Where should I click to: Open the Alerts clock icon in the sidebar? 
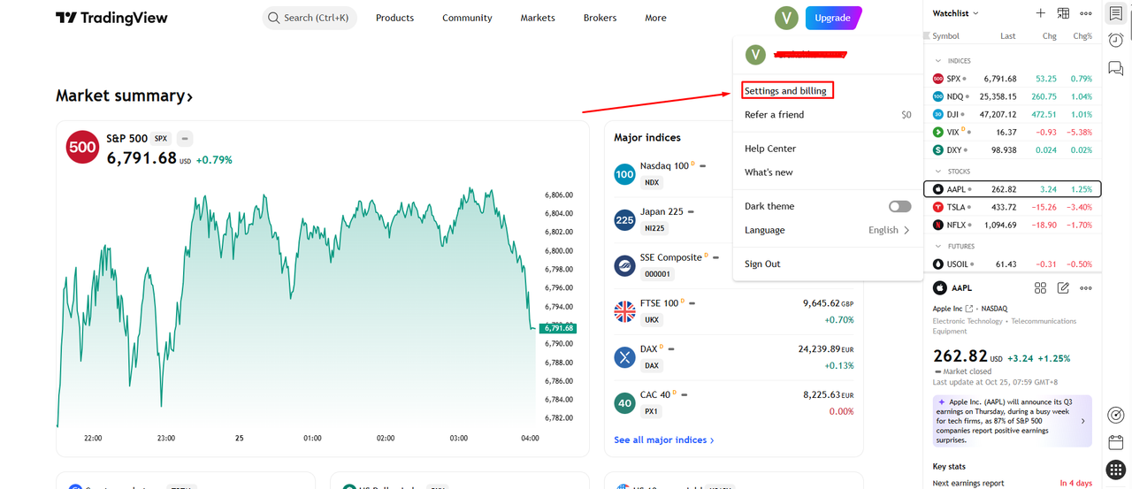point(1116,41)
